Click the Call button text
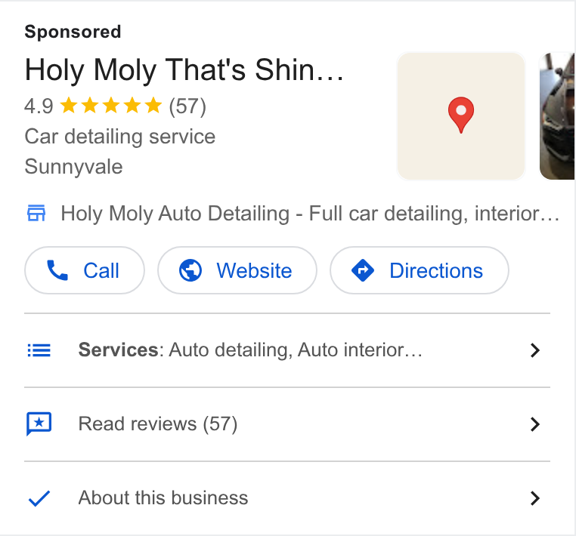 coord(101,271)
